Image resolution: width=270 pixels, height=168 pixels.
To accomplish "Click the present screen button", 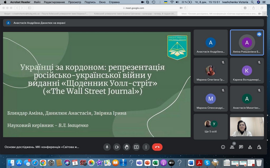I will pos(136,147).
